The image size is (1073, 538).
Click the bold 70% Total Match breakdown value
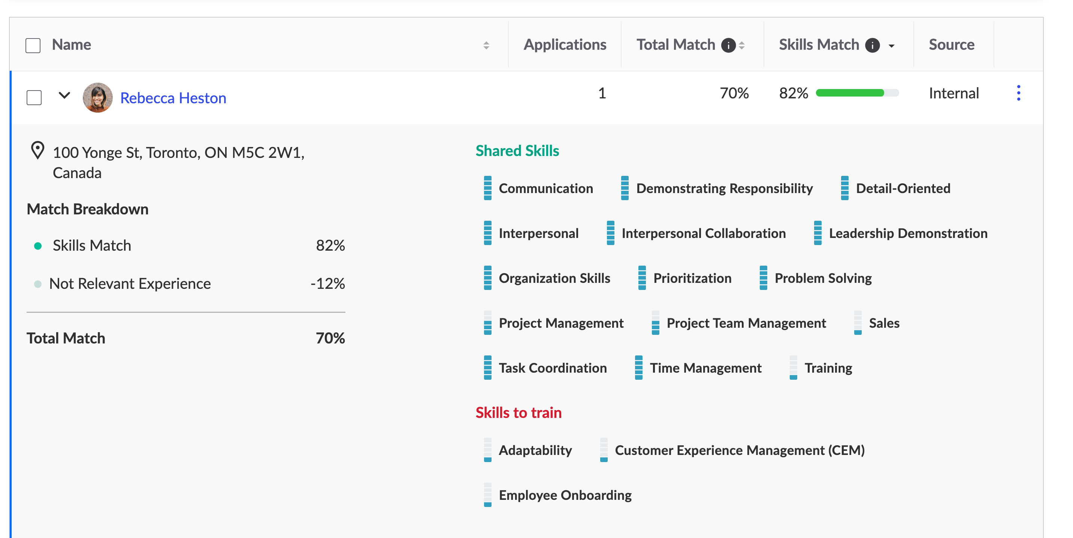pos(330,338)
